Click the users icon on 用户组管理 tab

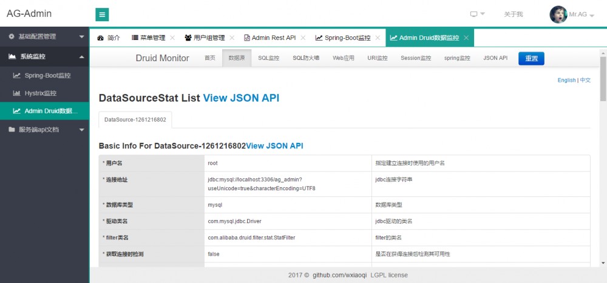tap(188, 38)
